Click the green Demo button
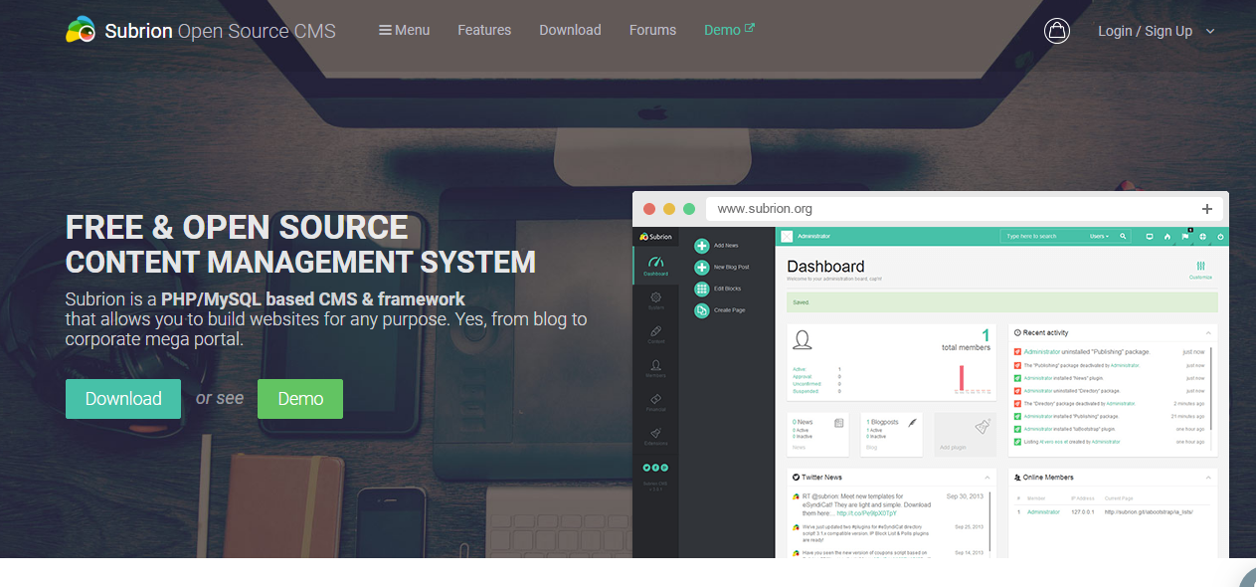The width and height of the screenshot is (1256, 587). [300, 399]
